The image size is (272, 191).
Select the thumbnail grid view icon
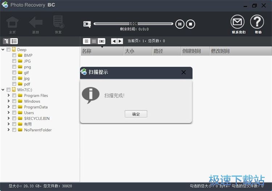[87, 41]
